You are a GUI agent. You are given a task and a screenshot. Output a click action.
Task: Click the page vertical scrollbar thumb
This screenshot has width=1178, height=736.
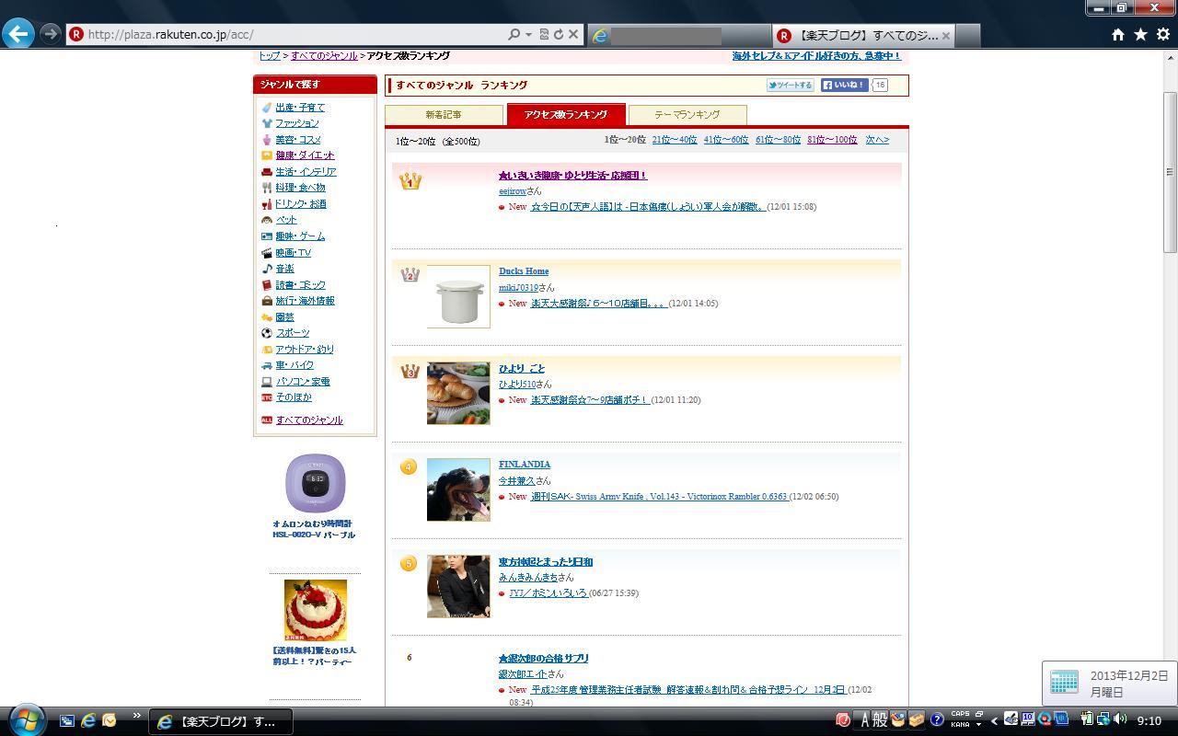point(1170,171)
